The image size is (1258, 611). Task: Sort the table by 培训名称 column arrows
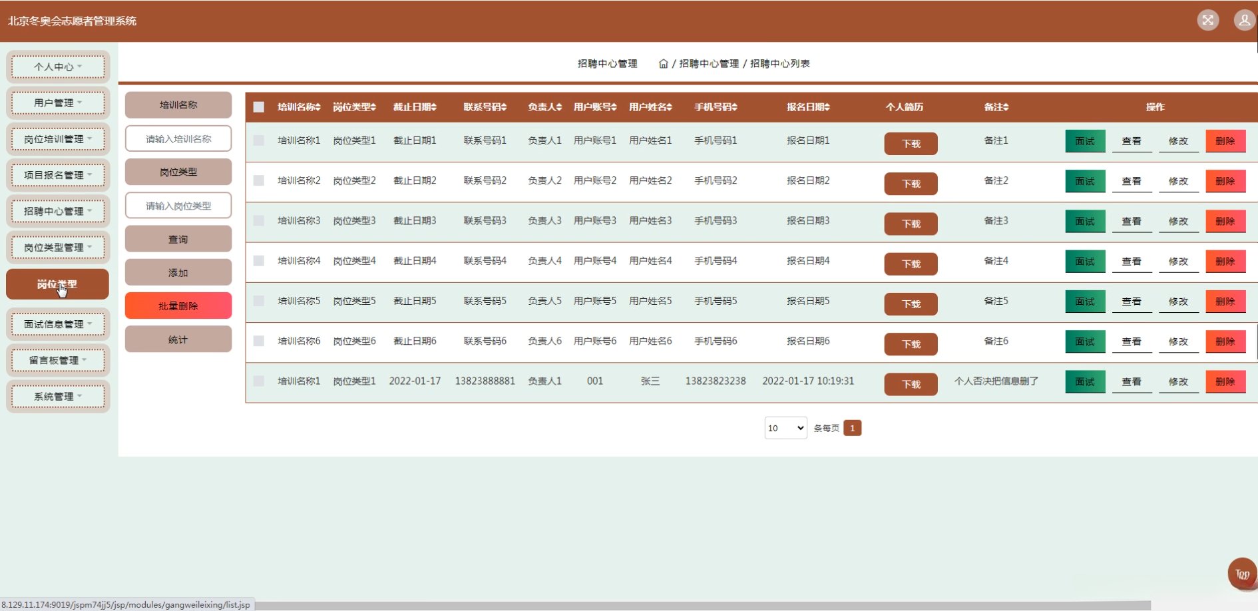click(318, 107)
